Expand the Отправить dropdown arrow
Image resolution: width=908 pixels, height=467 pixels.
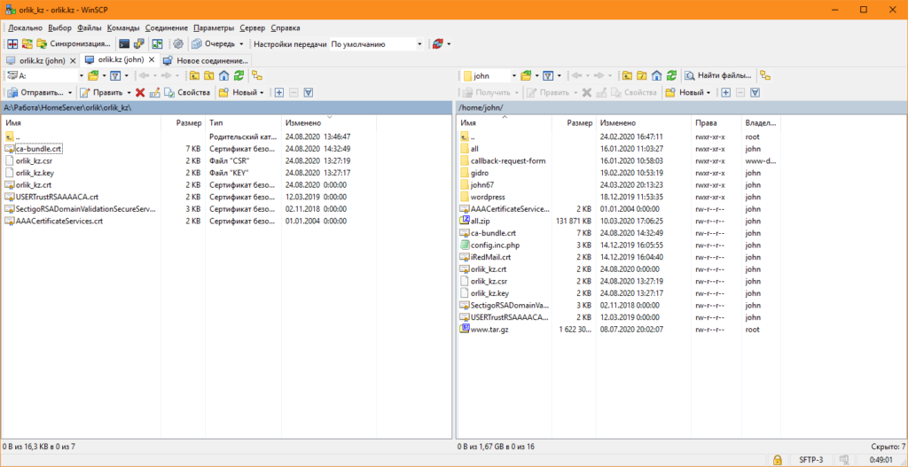pos(70,92)
